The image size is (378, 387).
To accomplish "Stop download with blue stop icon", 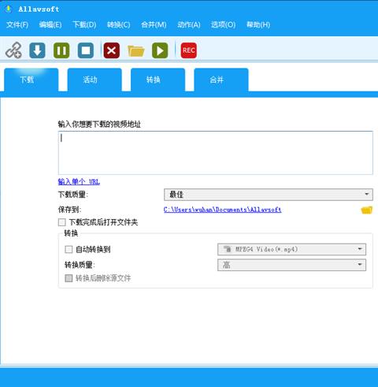I will point(86,50).
